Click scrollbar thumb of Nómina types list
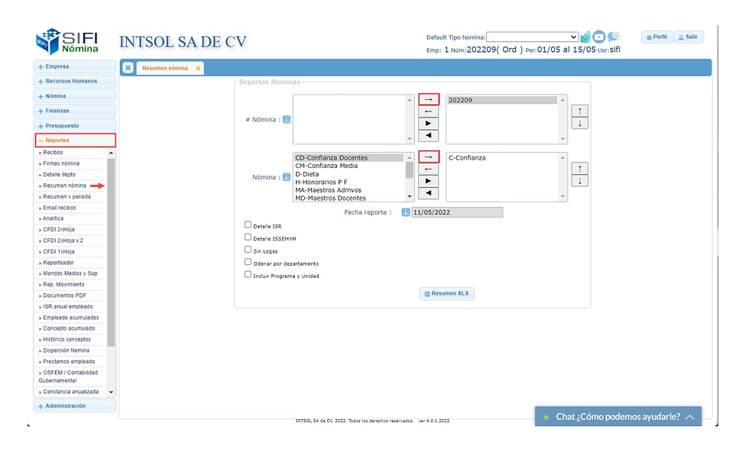The height and width of the screenshot is (452, 749). (x=410, y=170)
